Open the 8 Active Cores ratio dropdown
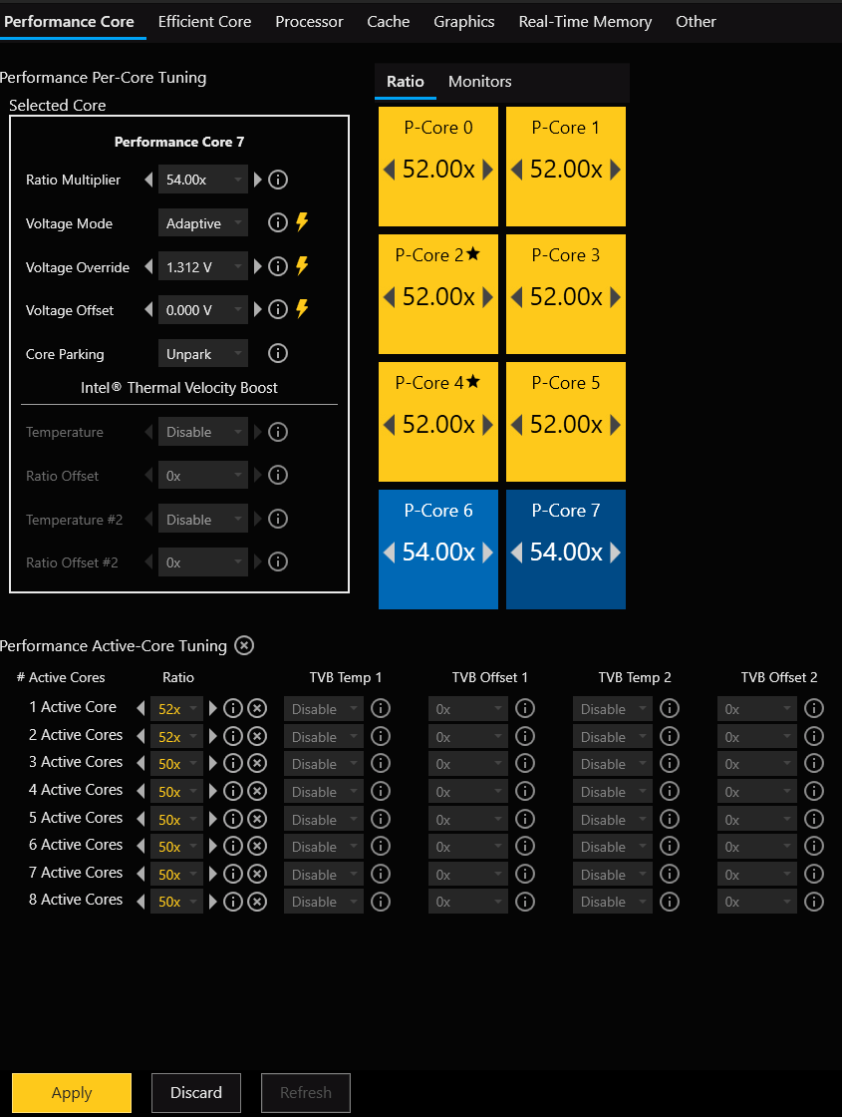 [x=176, y=902]
